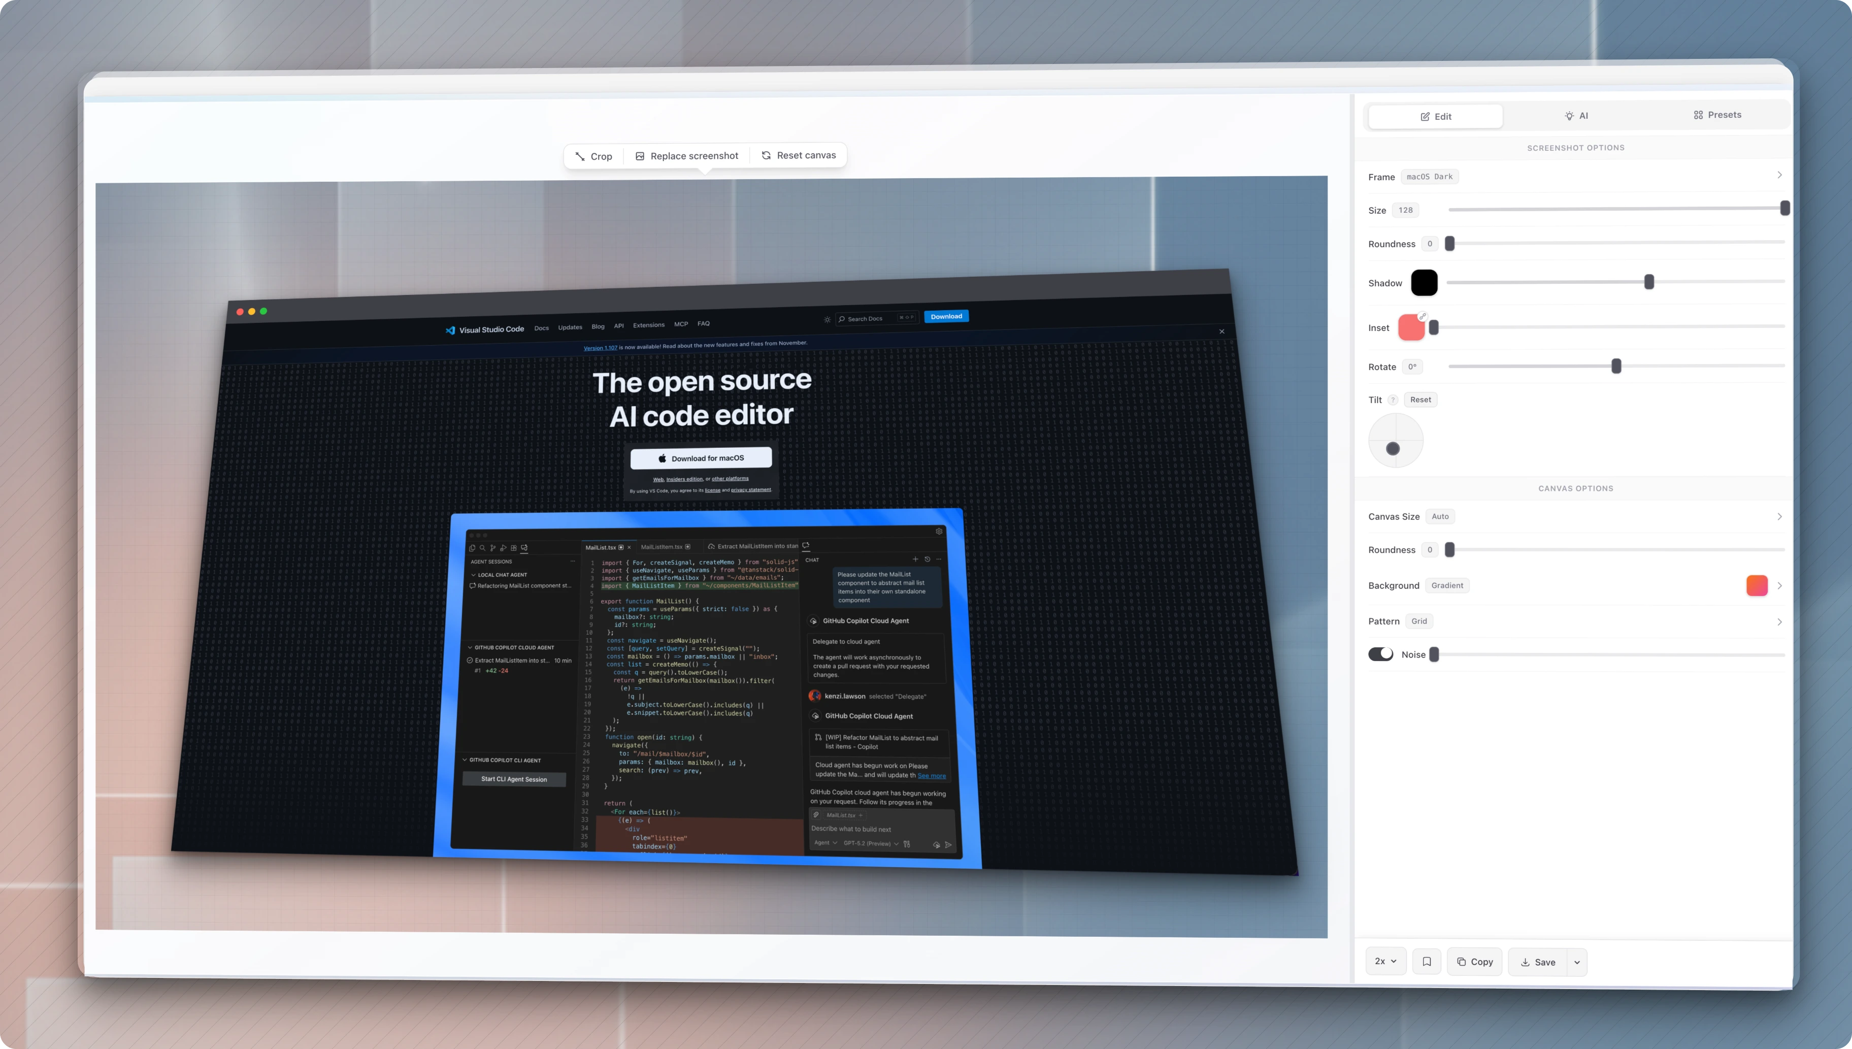Click the plus icon in the CHAT header
Screen dimensions: 1852x1049
(x=915, y=559)
